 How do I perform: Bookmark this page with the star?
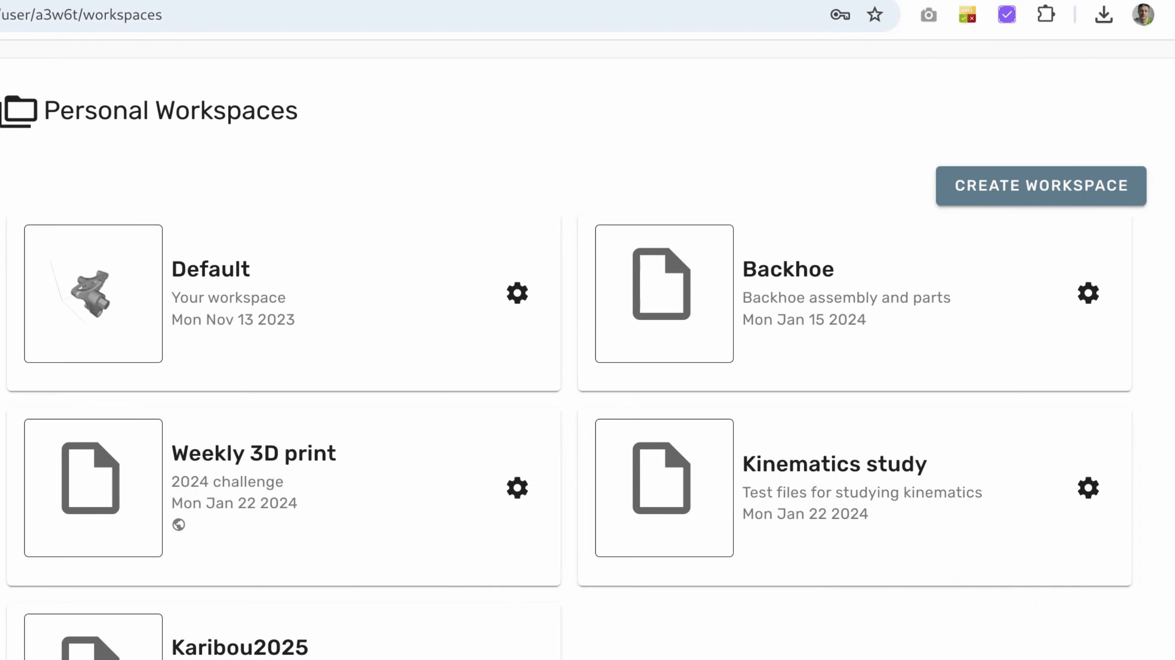(x=875, y=15)
